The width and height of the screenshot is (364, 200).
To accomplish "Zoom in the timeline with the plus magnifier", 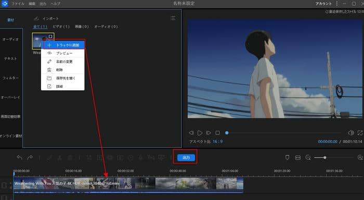I will (360, 158).
